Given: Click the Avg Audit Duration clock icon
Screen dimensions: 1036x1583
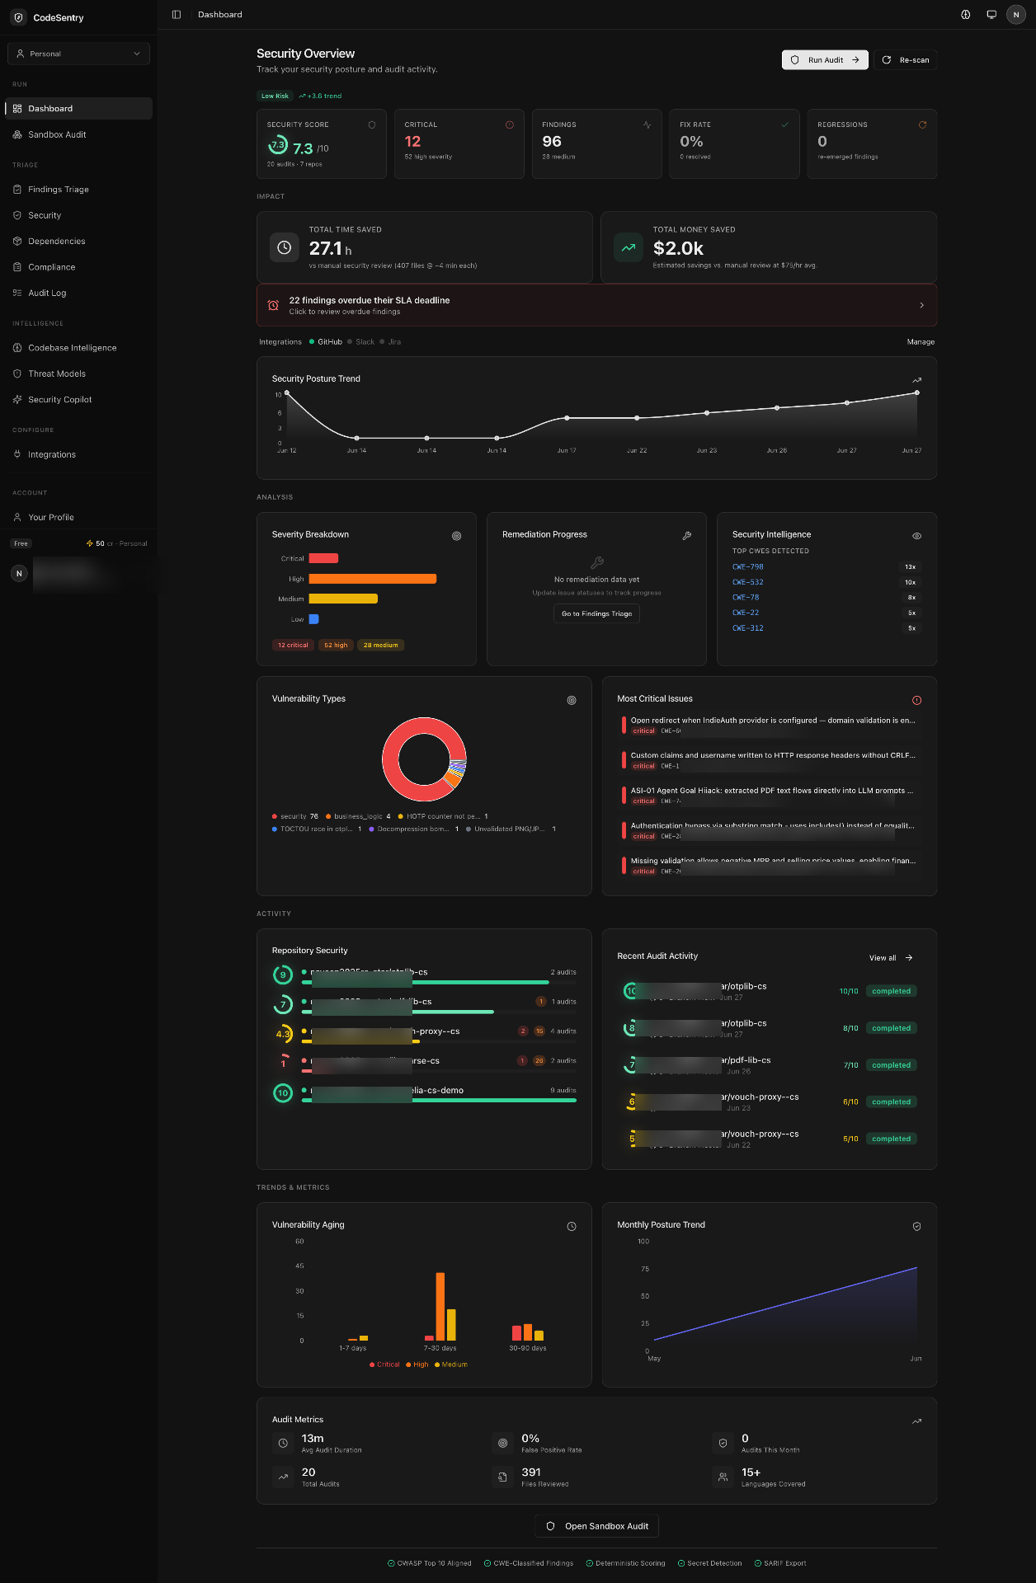Looking at the screenshot, I should pos(283,1443).
